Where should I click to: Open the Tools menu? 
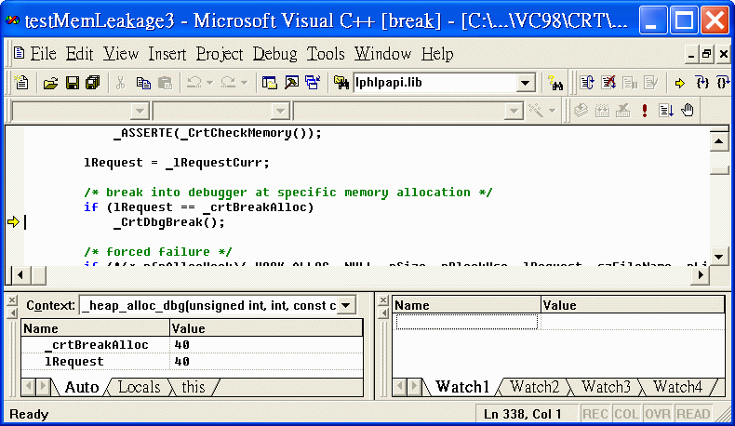326,54
